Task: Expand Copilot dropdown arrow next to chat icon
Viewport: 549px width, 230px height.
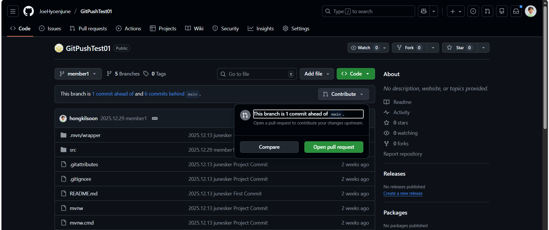Action: coord(434,11)
